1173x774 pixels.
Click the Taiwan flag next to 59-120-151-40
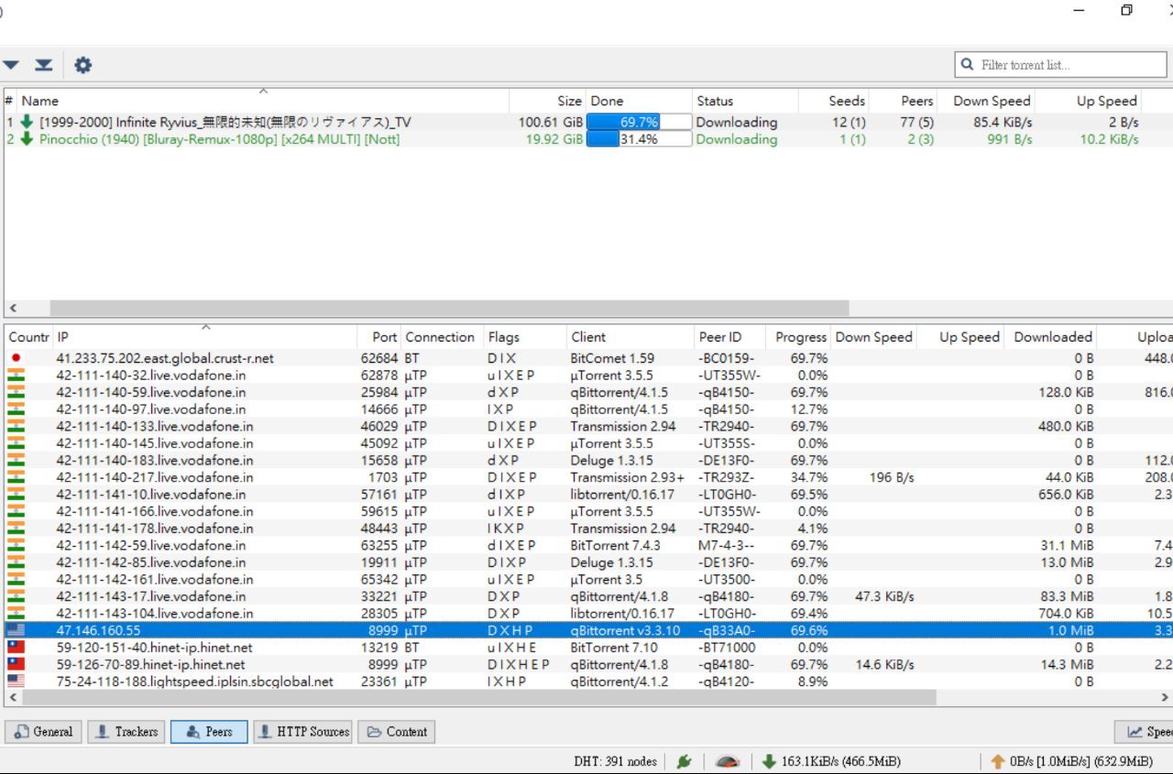point(16,648)
